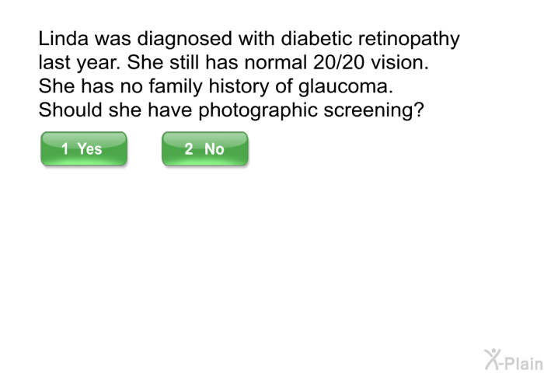The height and width of the screenshot is (373, 544).
Task: Answer with the green Yes button
Action: pyautogui.click(x=84, y=148)
